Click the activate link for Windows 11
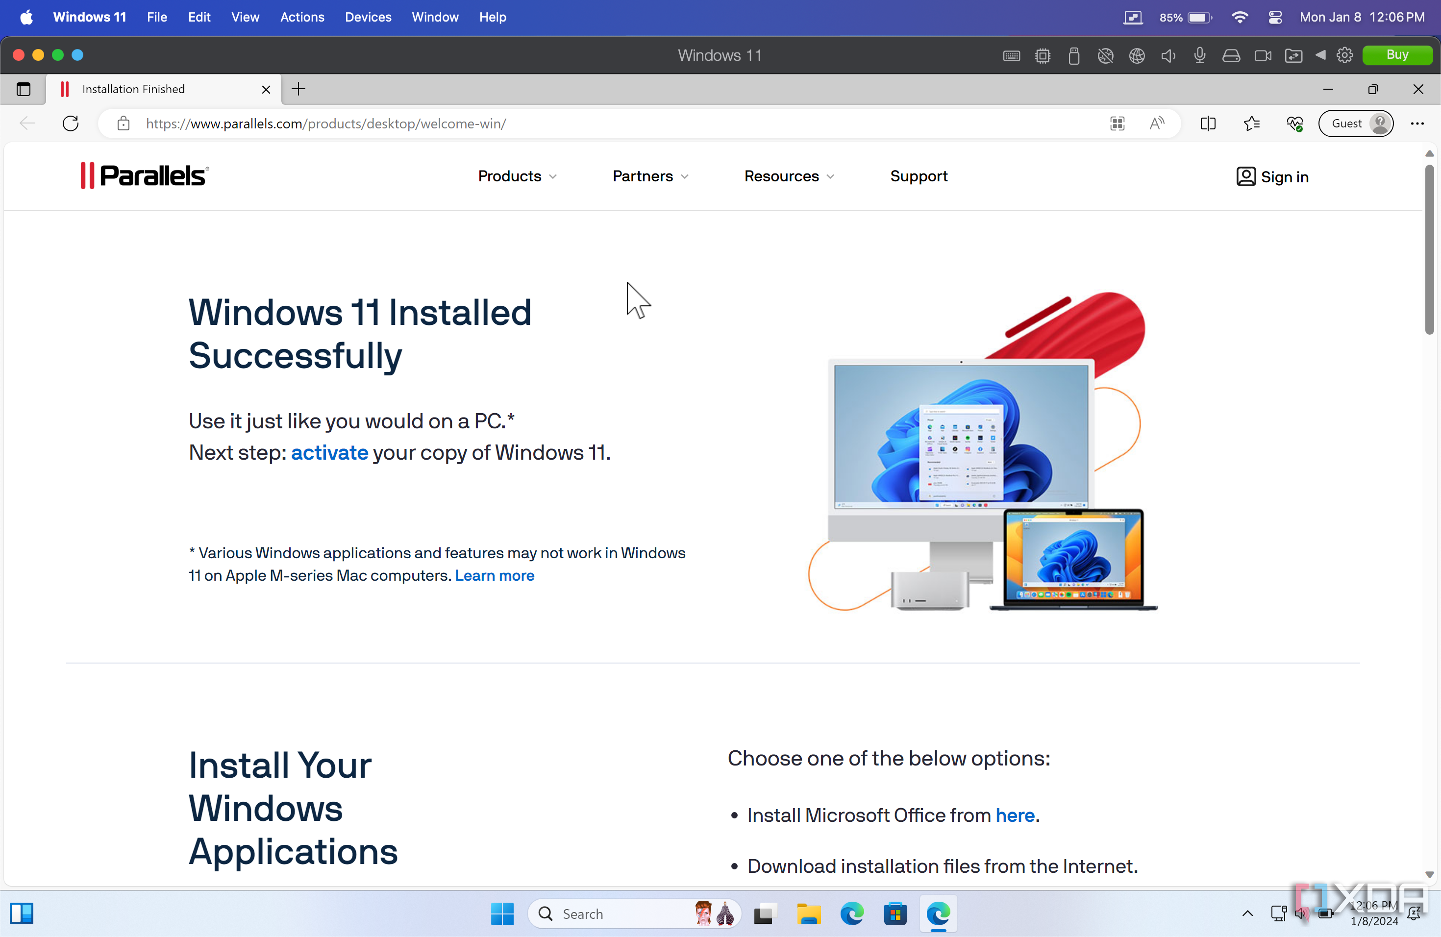The image size is (1441, 937). tap(329, 453)
